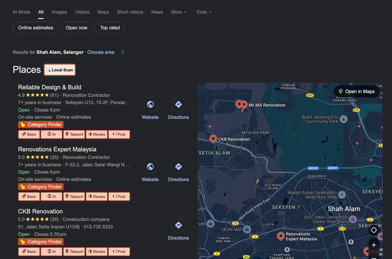This screenshot has width=392, height=259.
Task: Switch to News tab
Action: (x=157, y=12)
